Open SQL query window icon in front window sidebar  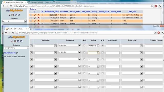[x=15, y=41]
